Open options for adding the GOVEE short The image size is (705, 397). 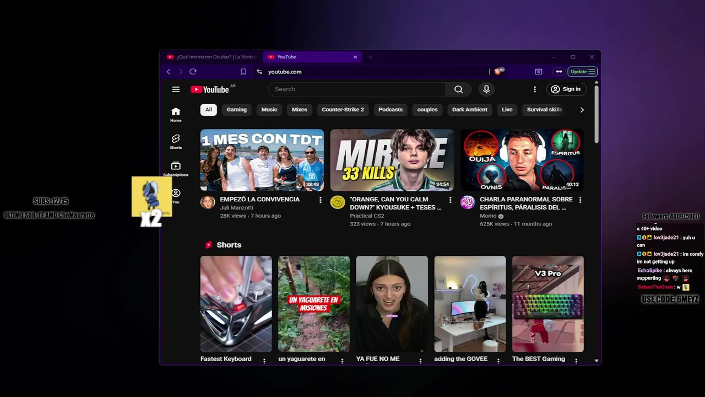498,361
